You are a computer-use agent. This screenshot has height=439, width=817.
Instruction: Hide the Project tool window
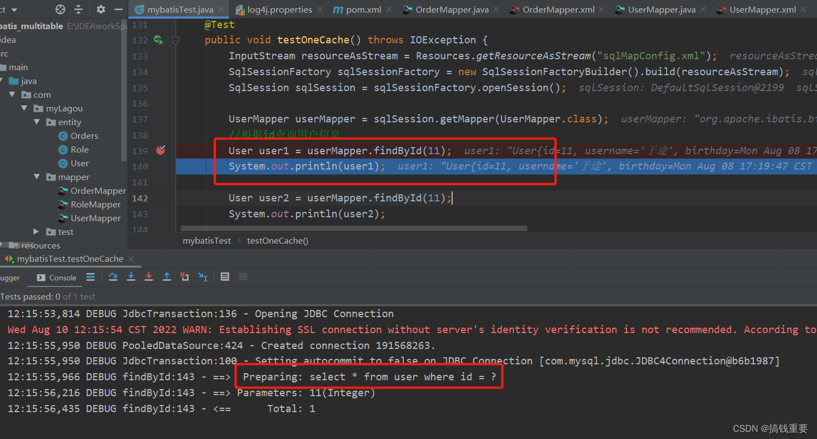tap(119, 9)
